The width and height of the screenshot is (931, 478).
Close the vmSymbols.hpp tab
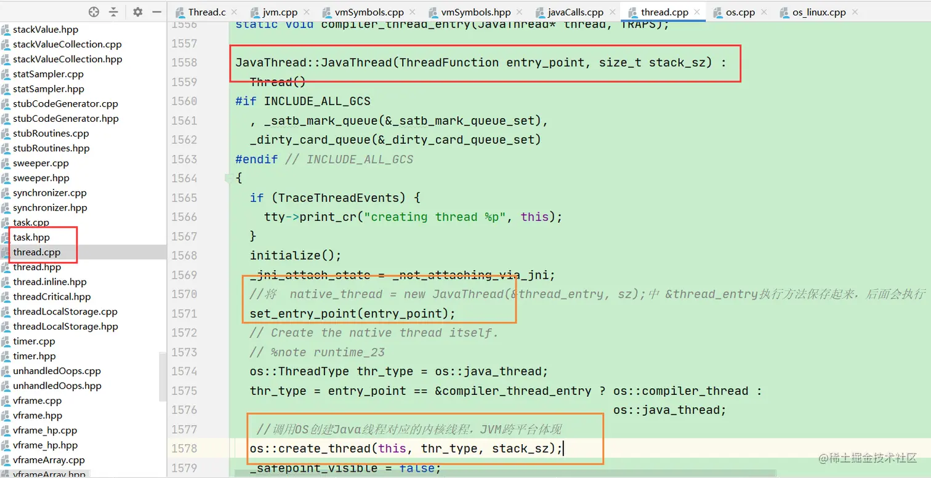click(520, 12)
